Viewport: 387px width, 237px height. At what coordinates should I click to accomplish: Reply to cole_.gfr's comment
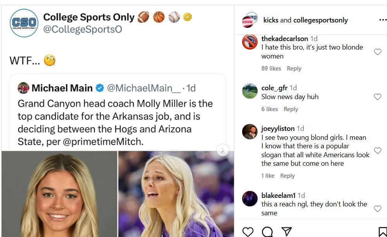click(x=291, y=109)
